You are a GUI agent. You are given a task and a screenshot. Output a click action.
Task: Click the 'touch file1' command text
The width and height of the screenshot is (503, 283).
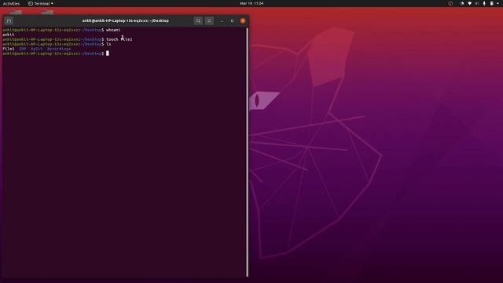[x=119, y=39]
